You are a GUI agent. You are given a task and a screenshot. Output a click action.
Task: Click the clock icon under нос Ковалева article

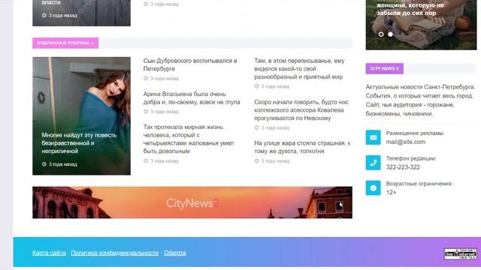(x=257, y=128)
